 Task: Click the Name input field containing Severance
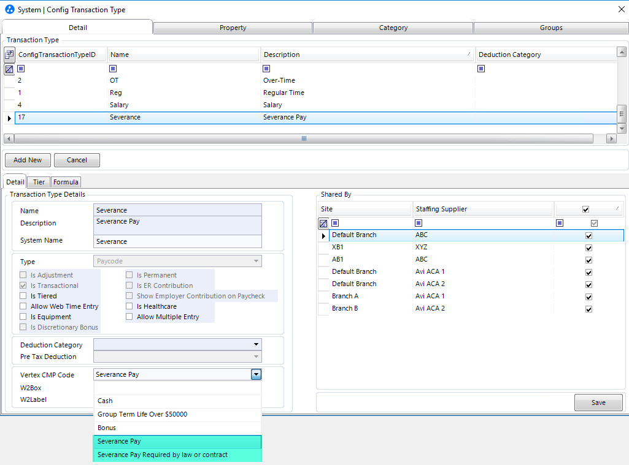[x=177, y=210]
